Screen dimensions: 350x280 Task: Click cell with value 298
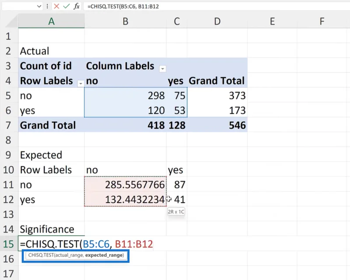point(125,95)
